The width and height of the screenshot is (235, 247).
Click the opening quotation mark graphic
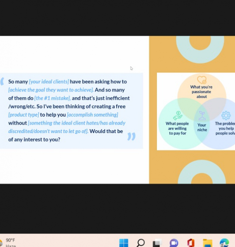point(3,81)
